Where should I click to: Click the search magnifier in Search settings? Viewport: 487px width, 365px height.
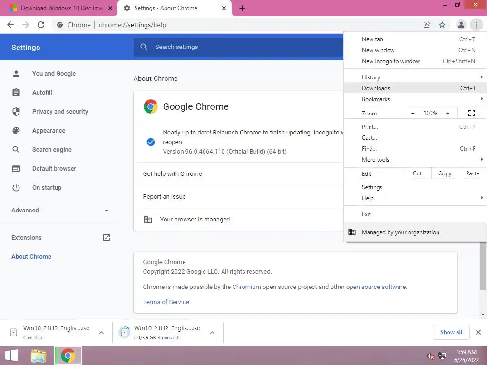point(144,47)
